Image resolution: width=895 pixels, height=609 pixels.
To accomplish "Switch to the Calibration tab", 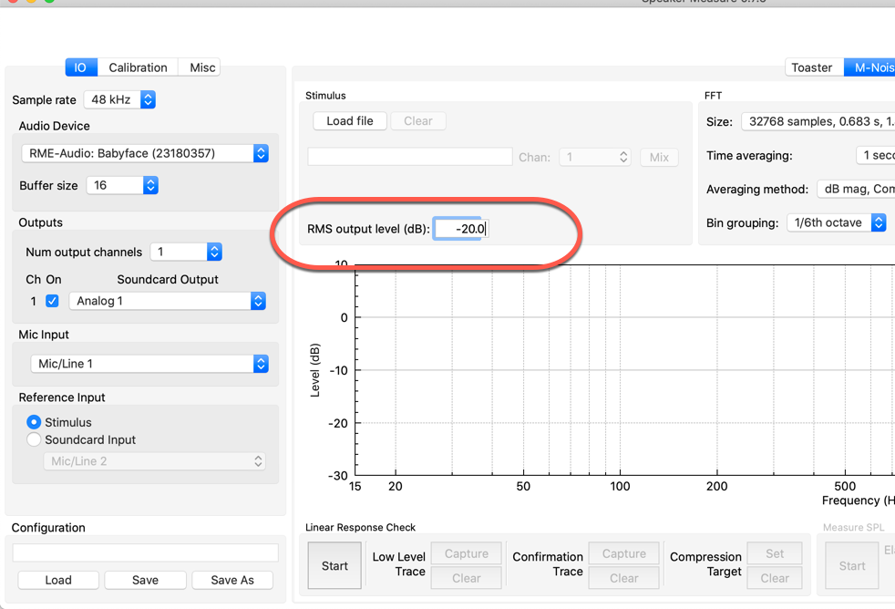I will pyautogui.click(x=138, y=67).
